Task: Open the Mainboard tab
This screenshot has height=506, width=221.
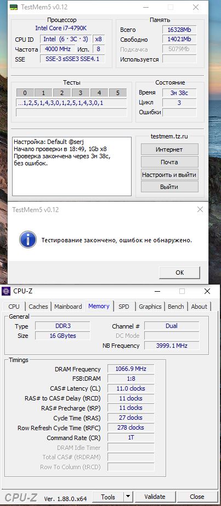Action: coord(68,306)
